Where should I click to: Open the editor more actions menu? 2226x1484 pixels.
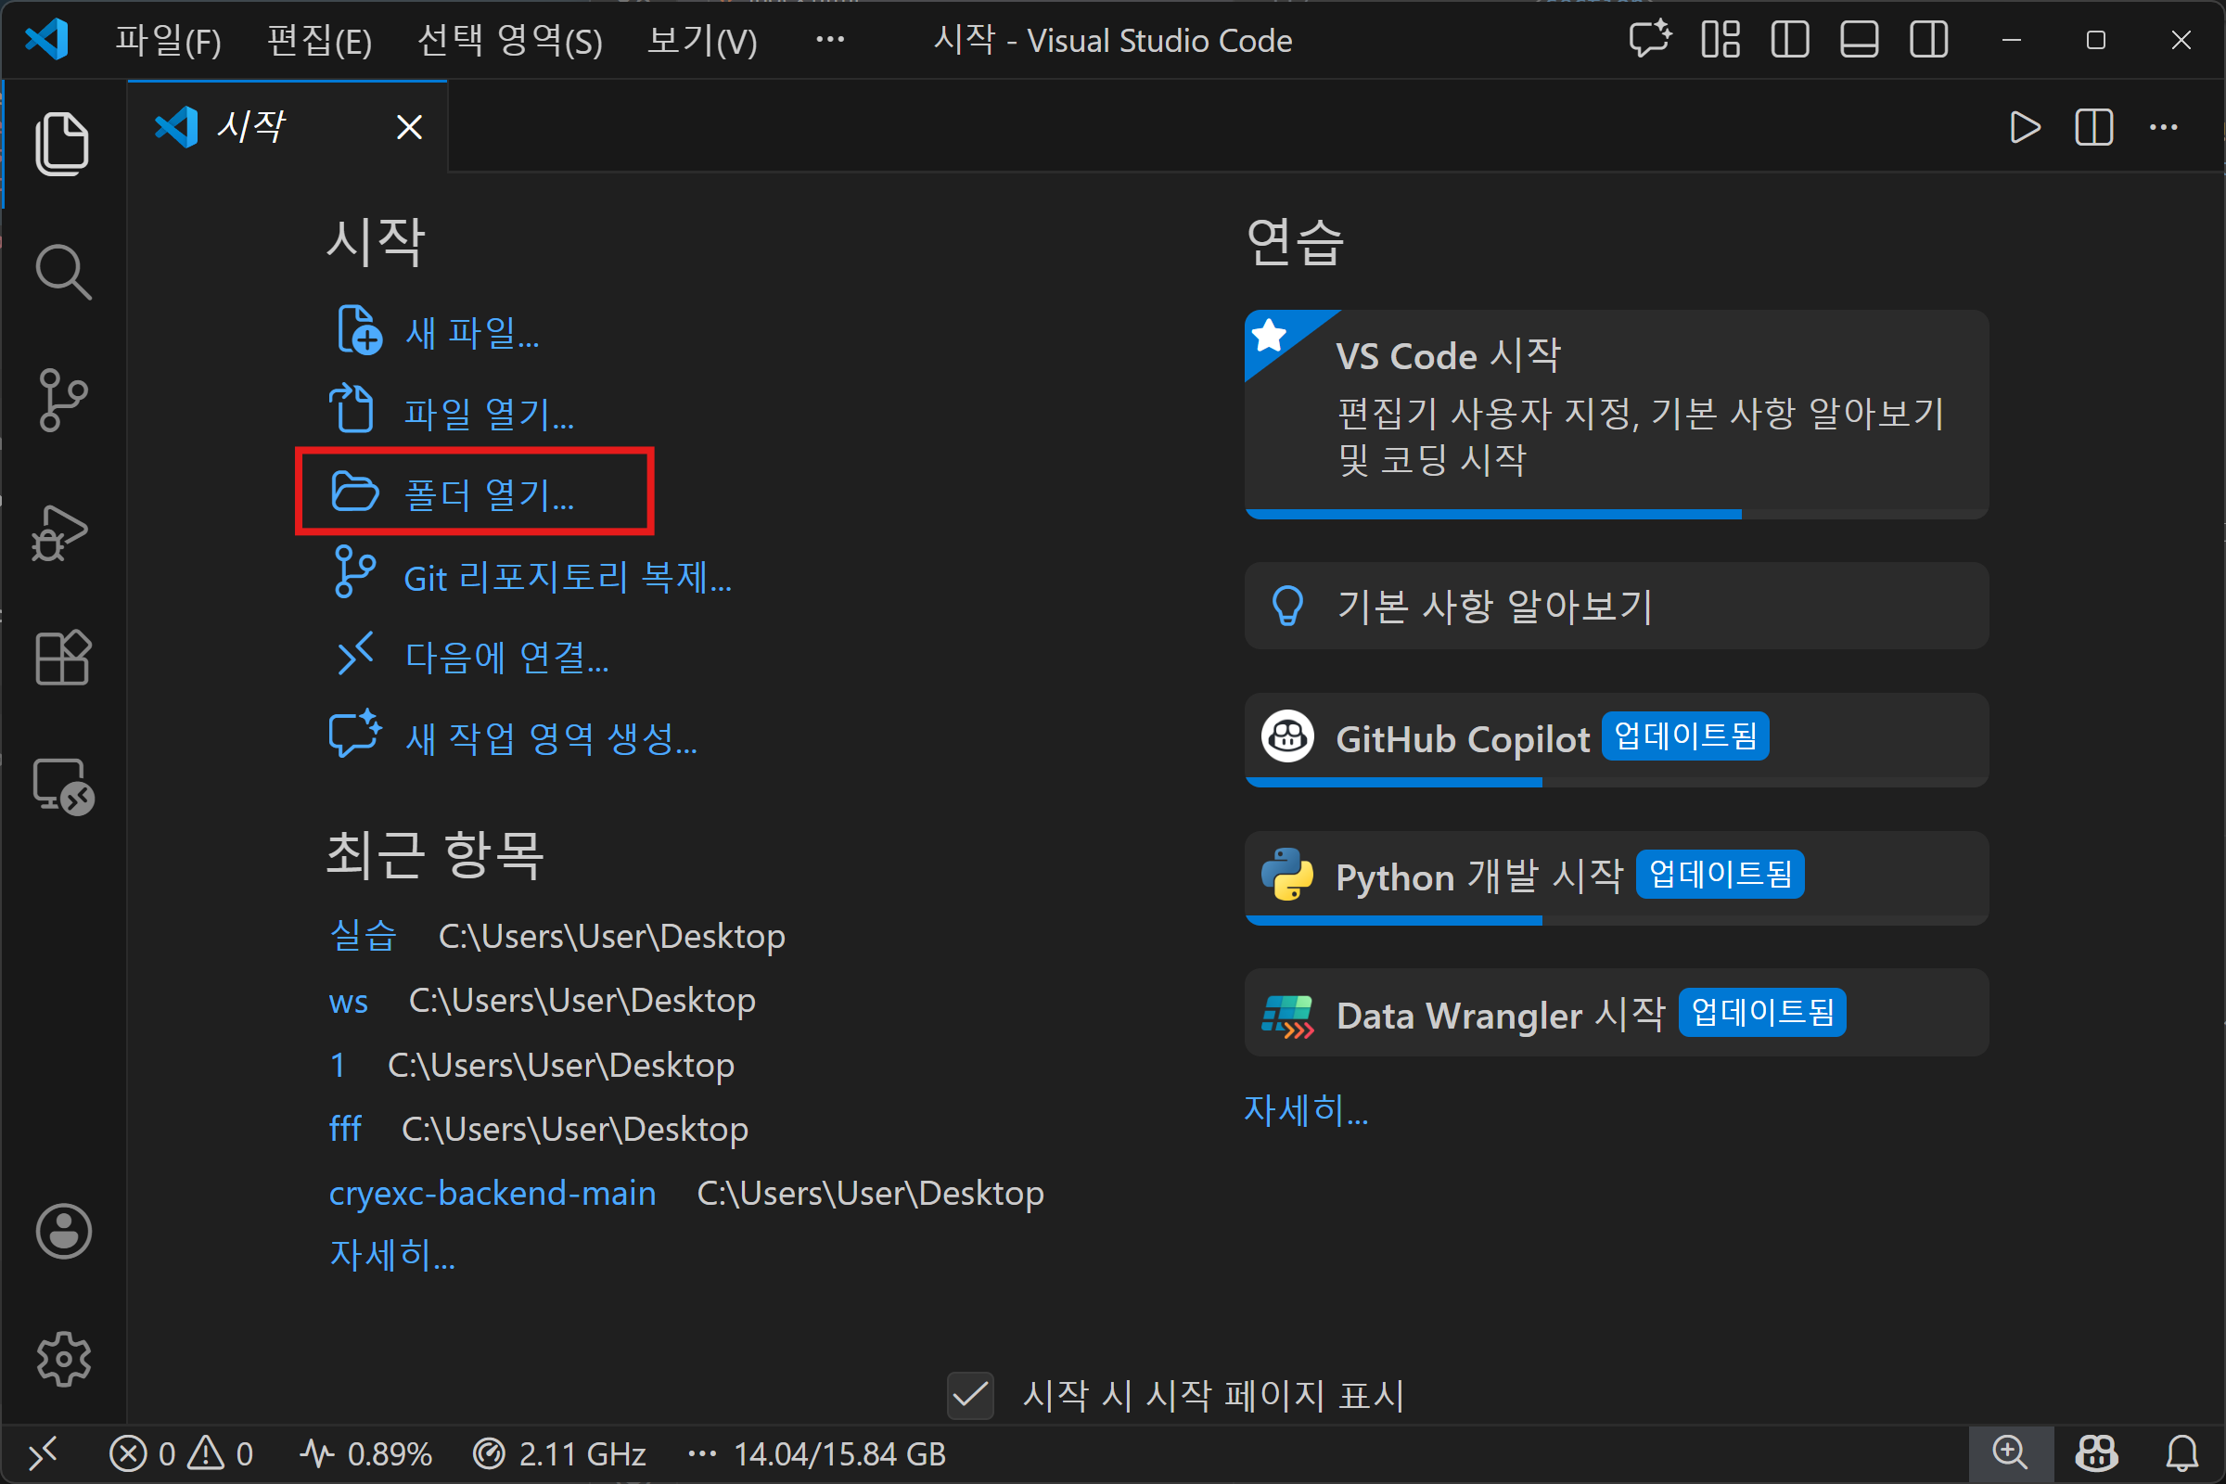point(2165,127)
